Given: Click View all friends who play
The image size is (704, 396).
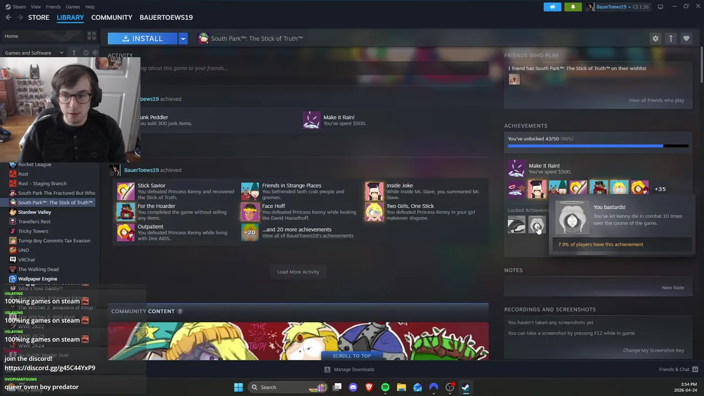Looking at the screenshot, I should click(x=656, y=100).
